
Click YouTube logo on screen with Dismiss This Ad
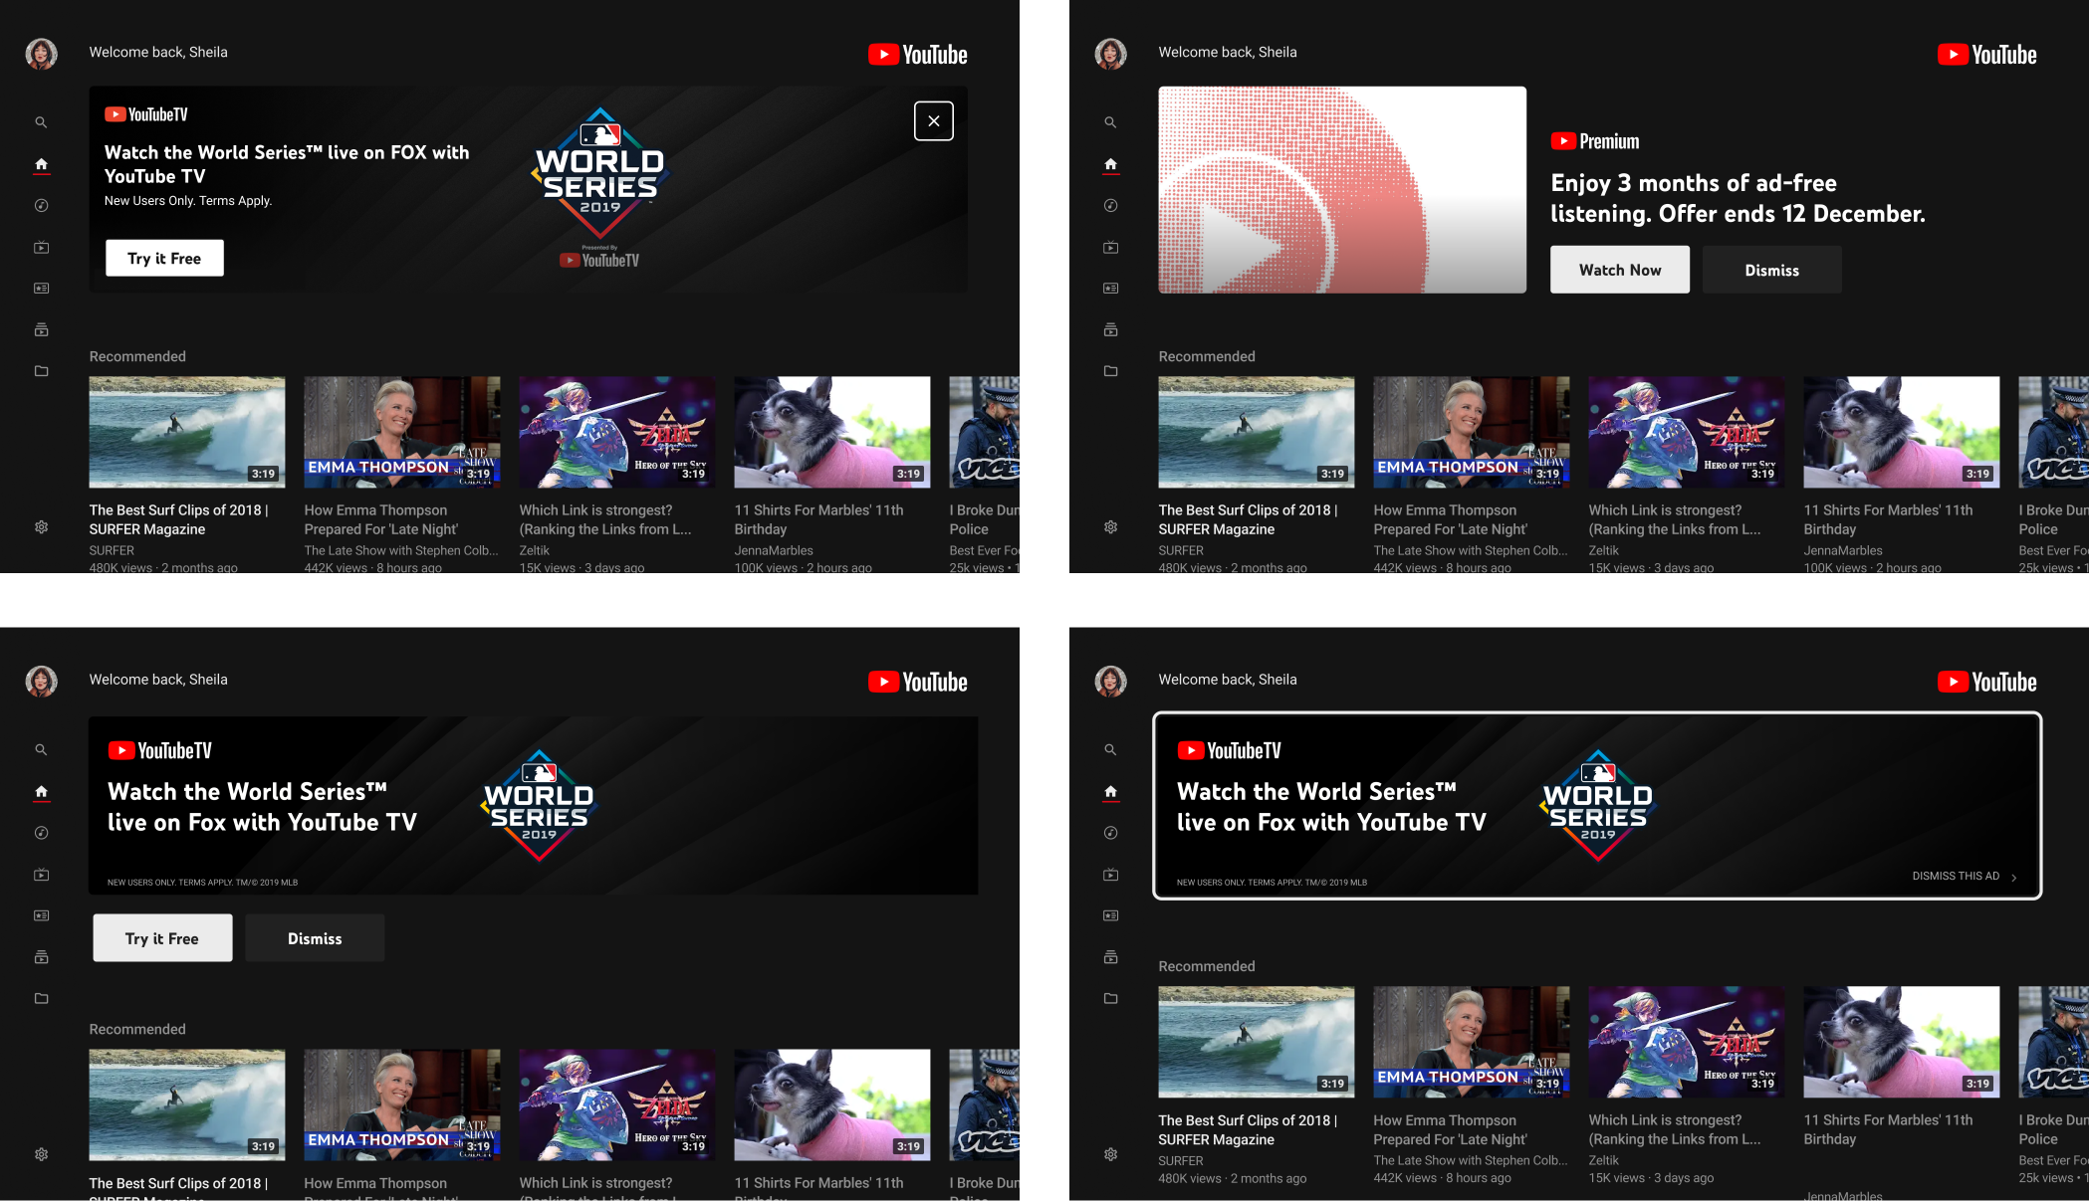coord(1986,682)
